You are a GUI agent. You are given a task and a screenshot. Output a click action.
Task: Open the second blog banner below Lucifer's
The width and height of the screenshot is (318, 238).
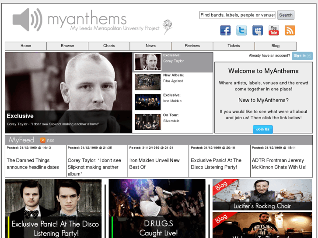click(x=262, y=225)
